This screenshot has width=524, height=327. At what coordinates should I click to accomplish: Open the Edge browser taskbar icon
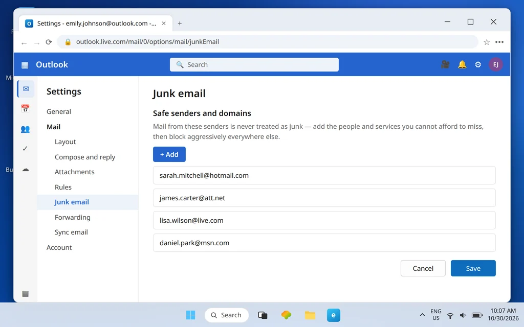click(x=334, y=315)
